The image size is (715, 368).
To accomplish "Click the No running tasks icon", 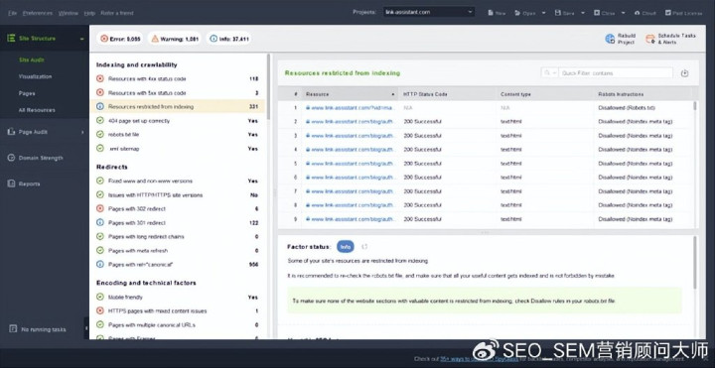I will 13,329.
